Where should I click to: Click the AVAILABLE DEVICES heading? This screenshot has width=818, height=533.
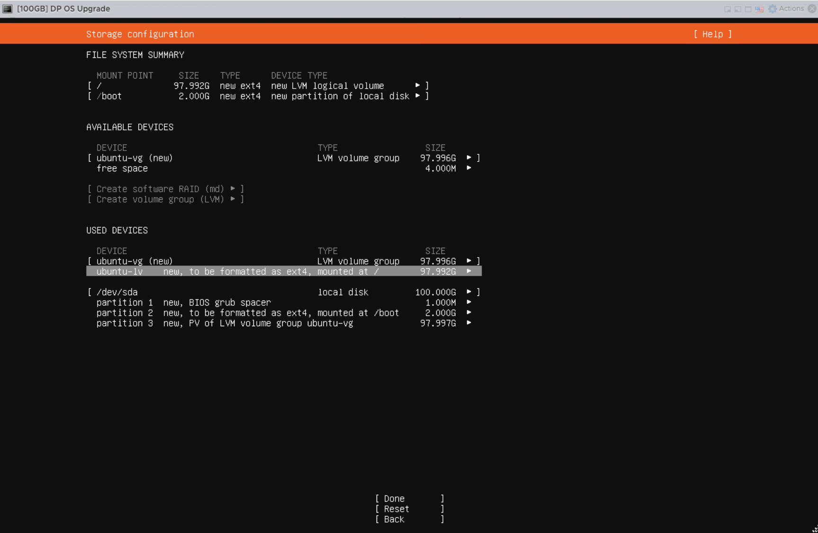[130, 127]
